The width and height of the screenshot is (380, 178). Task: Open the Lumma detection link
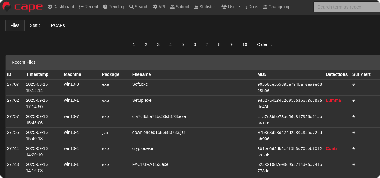(x=333, y=100)
